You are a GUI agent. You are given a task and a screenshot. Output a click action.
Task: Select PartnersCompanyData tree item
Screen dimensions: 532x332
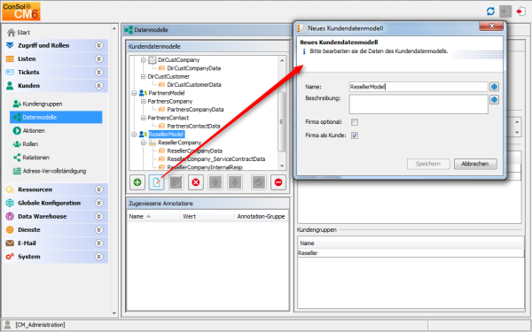[x=195, y=110]
